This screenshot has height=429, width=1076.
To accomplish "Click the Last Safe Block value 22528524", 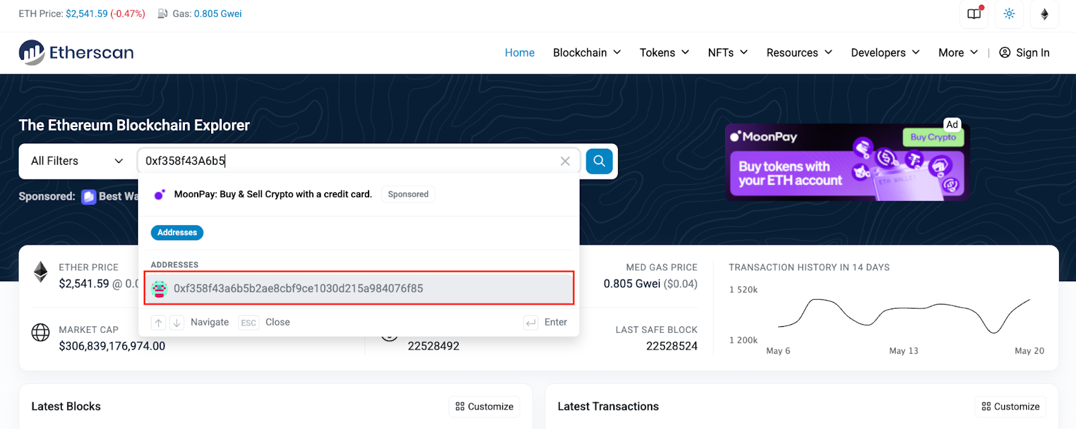I will pyautogui.click(x=672, y=346).
